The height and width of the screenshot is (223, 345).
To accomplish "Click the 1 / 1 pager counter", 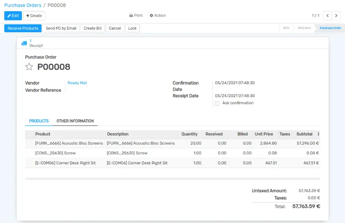I will [316, 16].
